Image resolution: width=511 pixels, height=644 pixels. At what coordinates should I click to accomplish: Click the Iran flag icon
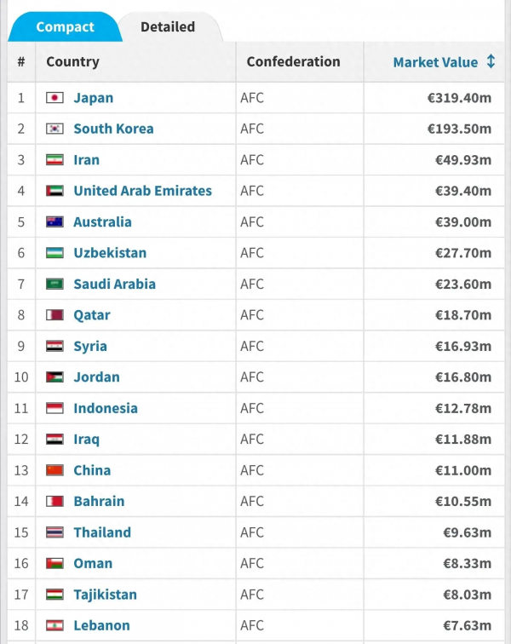pyautogui.click(x=55, y=160)
